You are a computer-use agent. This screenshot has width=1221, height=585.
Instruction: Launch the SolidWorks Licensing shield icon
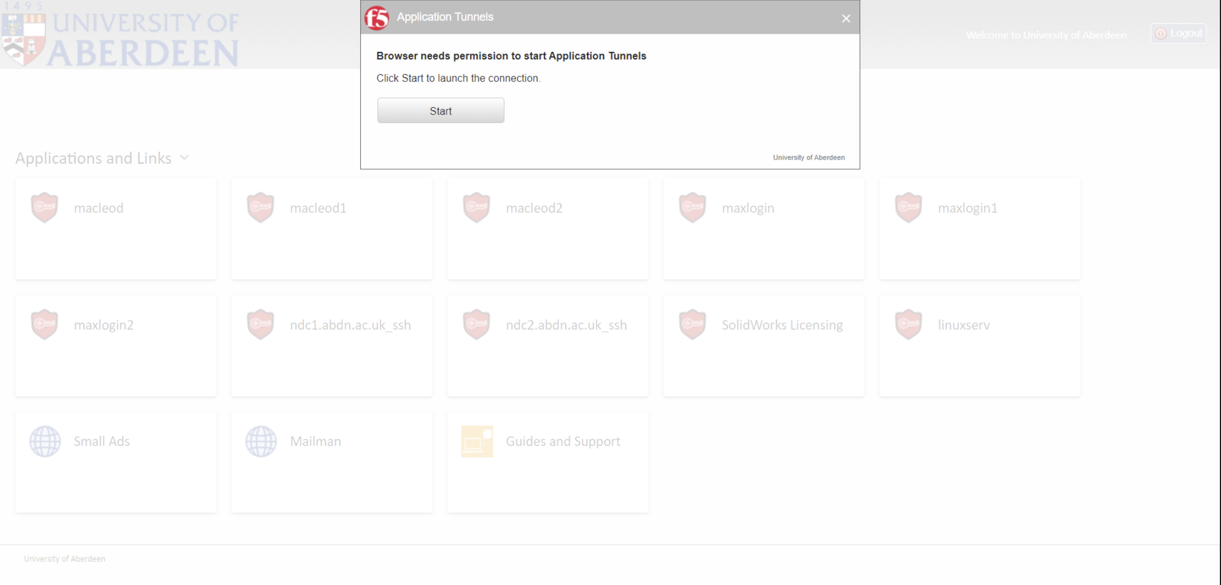tap(693, 324)
